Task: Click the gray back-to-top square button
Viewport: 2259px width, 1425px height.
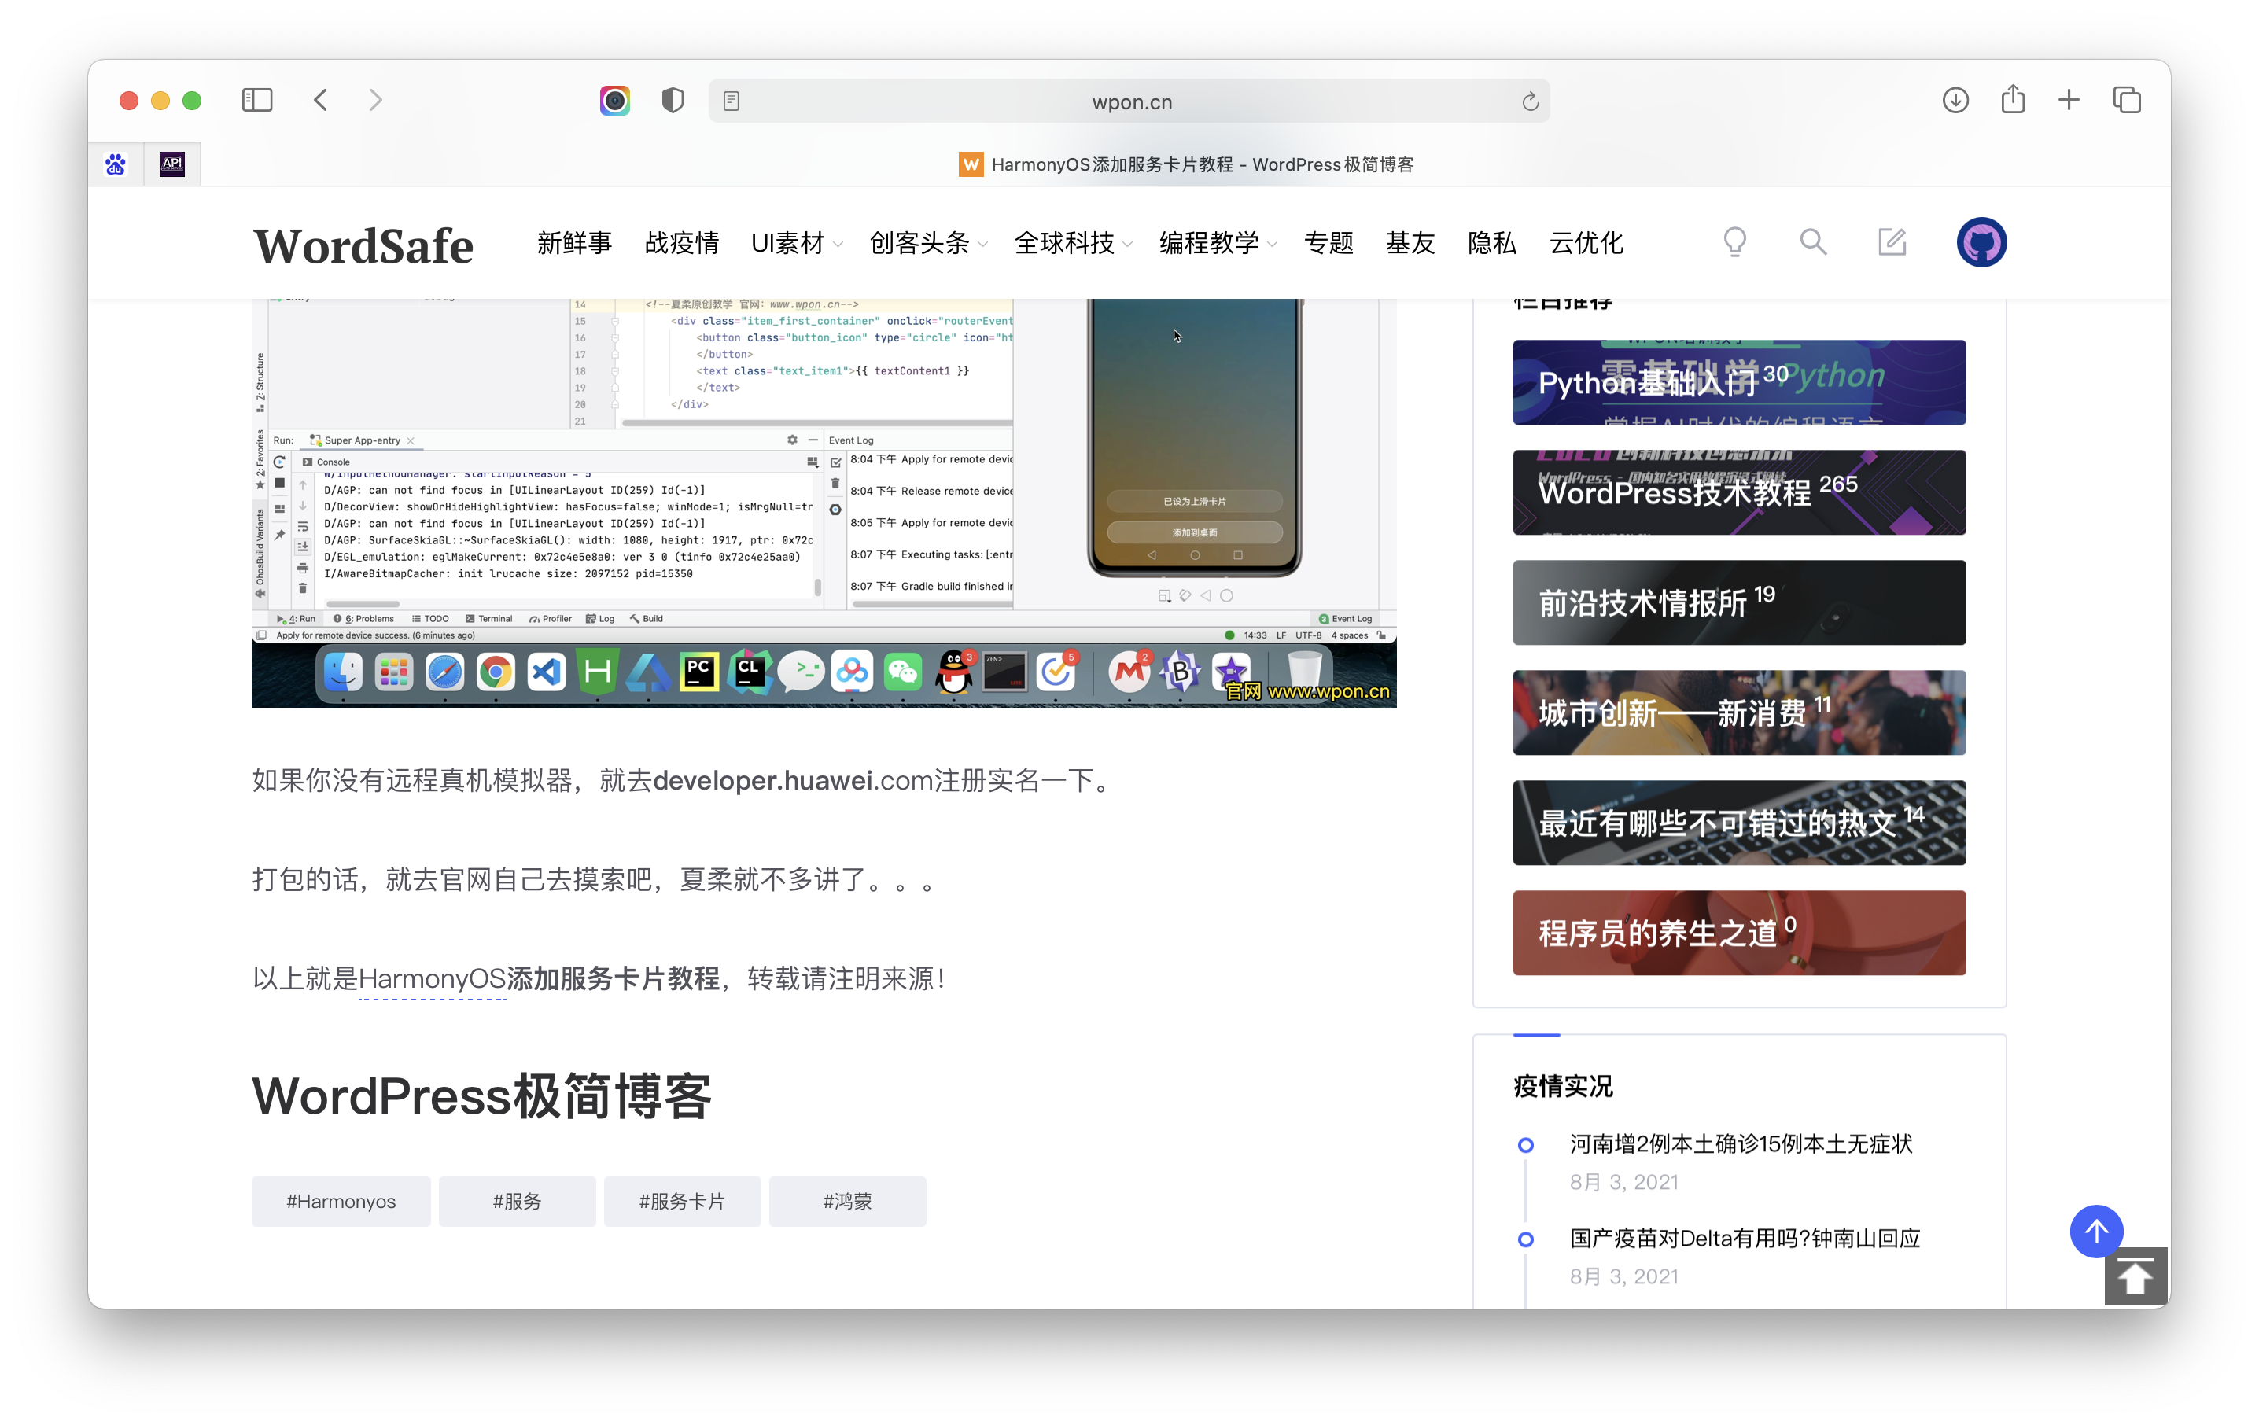Action: click(x=2136, y=1276)
